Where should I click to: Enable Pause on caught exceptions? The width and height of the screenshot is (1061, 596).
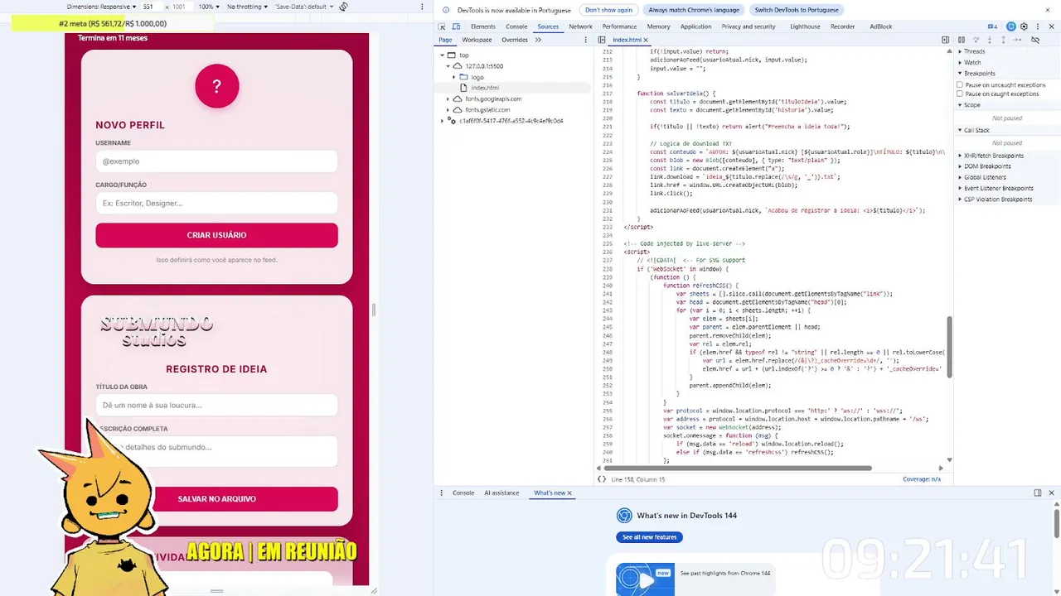point(960,94)
